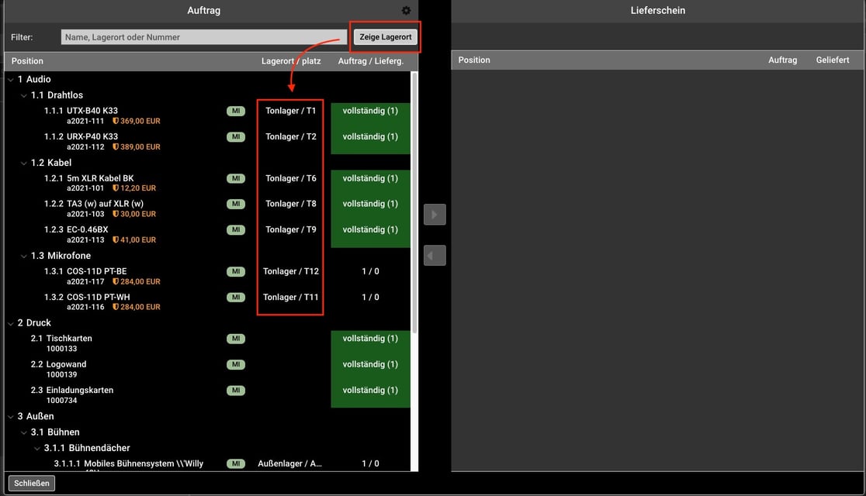866x496 pixels.
Task: Click the Geliefert column header
Action: click(832, 60)
